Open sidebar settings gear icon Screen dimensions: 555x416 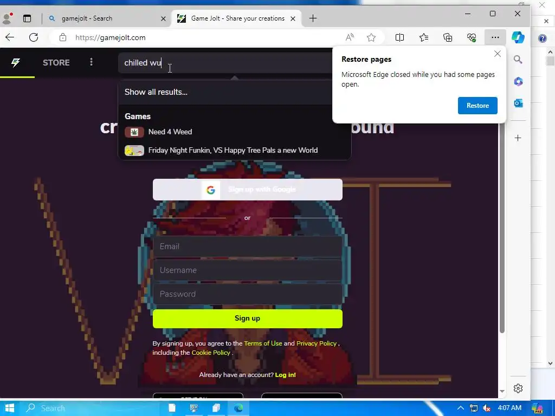518,388
